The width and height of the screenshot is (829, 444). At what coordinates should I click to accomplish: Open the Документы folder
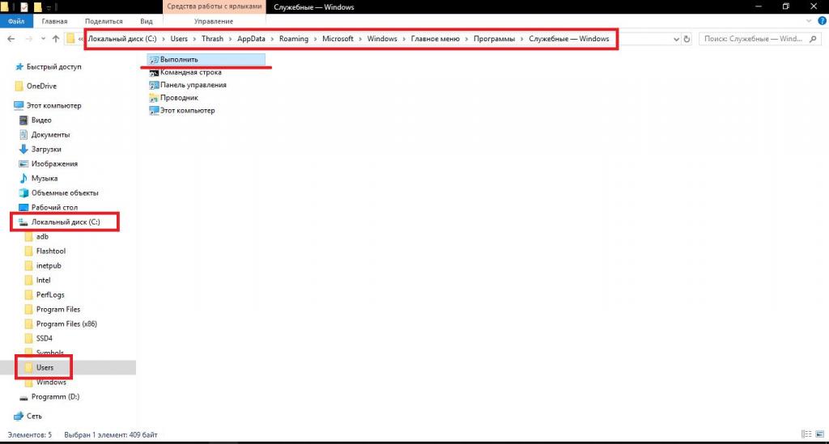[x=45, y=134]
